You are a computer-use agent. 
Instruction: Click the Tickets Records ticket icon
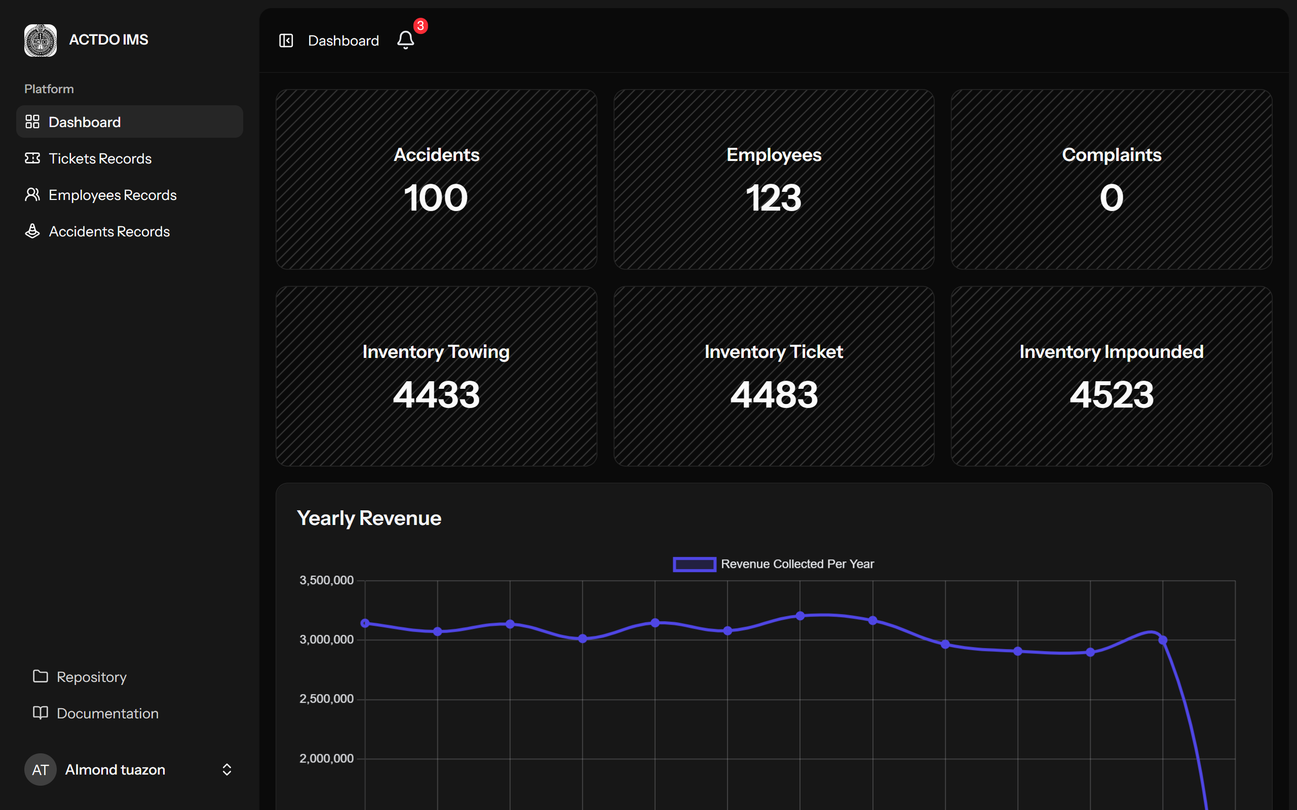33,158
